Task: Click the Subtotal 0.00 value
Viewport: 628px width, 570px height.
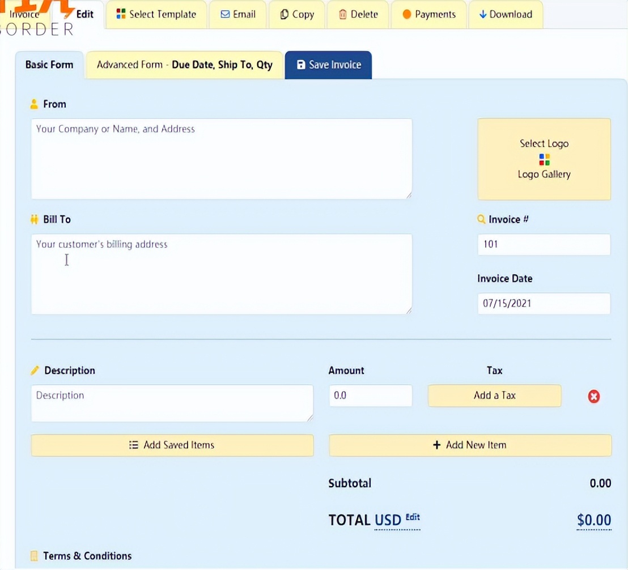Action: pyautogui.click(x=600, y=483)
